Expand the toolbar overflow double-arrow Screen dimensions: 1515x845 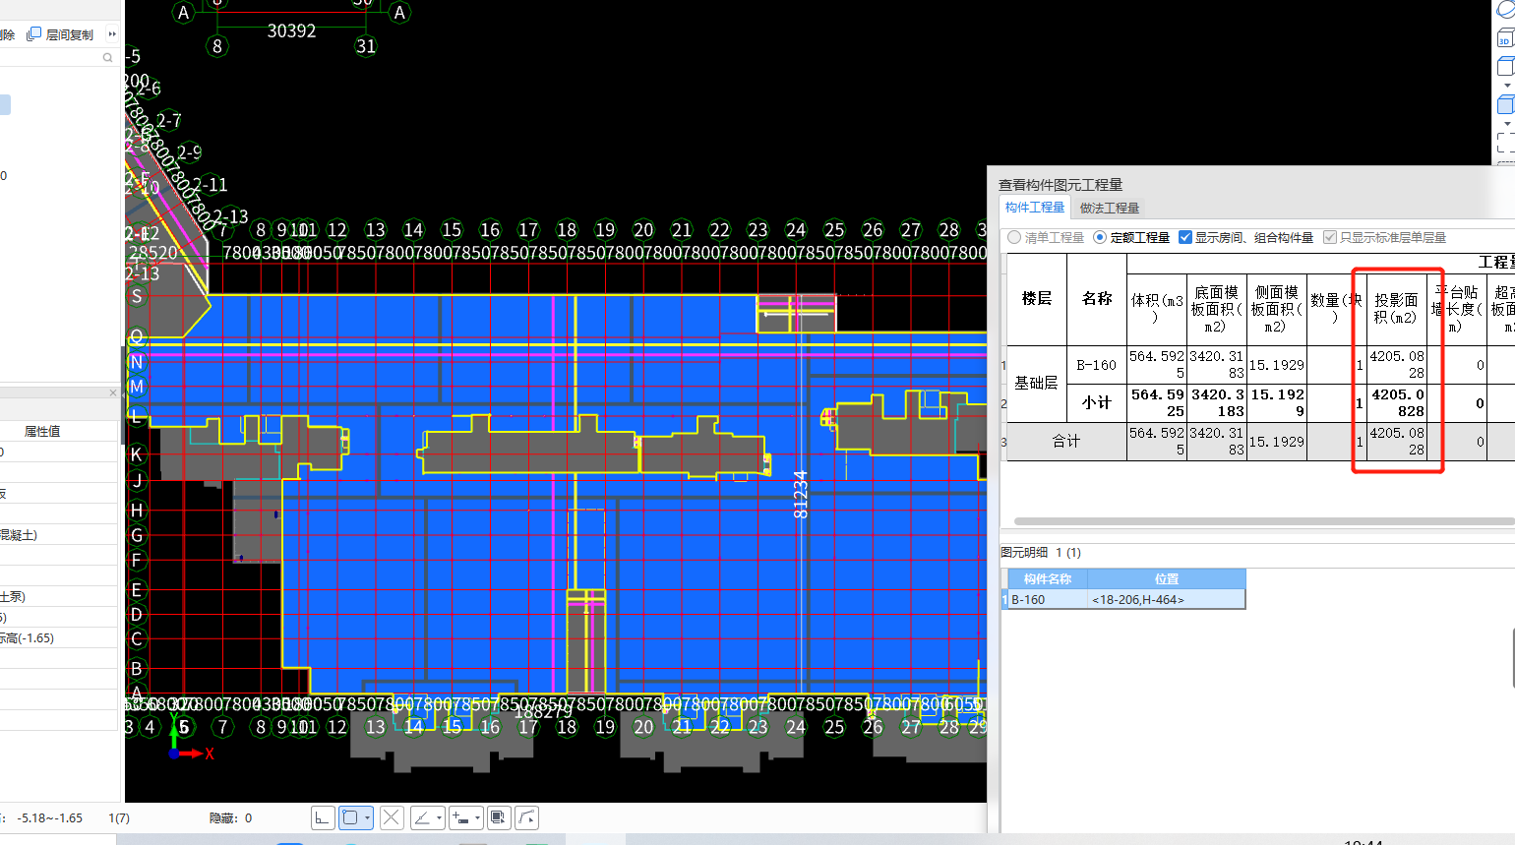point(111,34)
